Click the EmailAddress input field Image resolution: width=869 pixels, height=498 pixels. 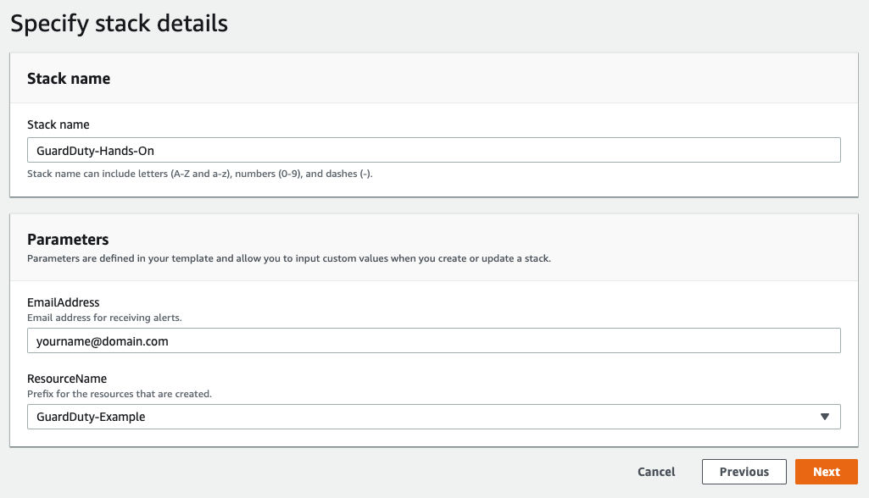(434, 340)
